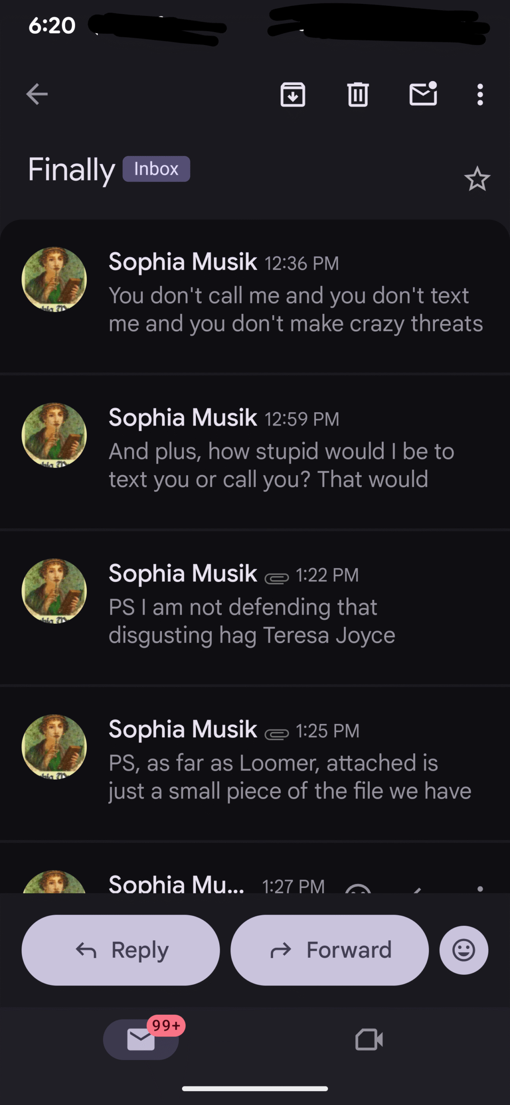Open the Inbox label chip

[156, 169]
